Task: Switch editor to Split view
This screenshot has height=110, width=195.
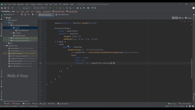Action: click(x=182, y=18)
